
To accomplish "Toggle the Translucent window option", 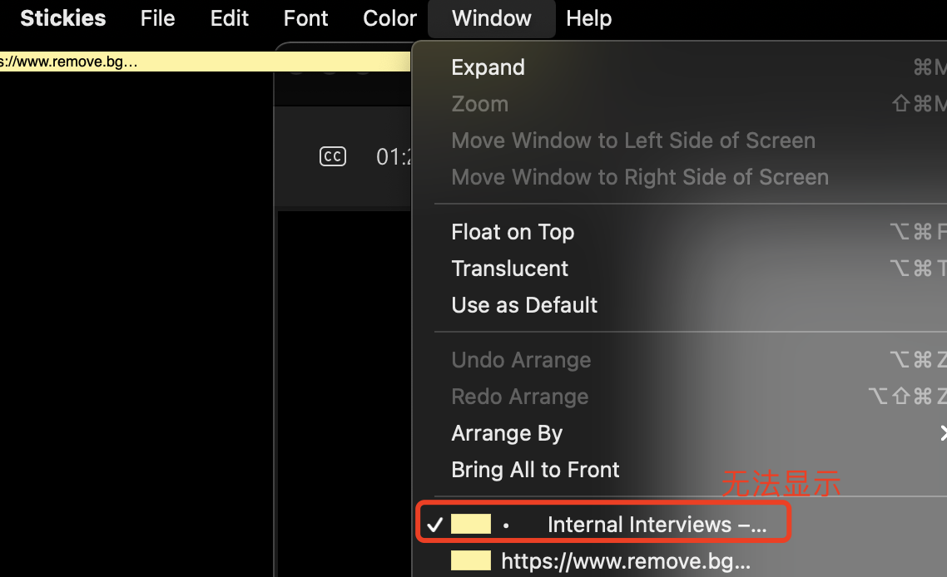I will (509, 269).
